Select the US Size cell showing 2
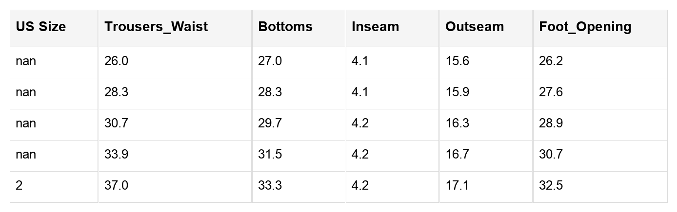Viewport: 677px width, 212px height. 19,186
